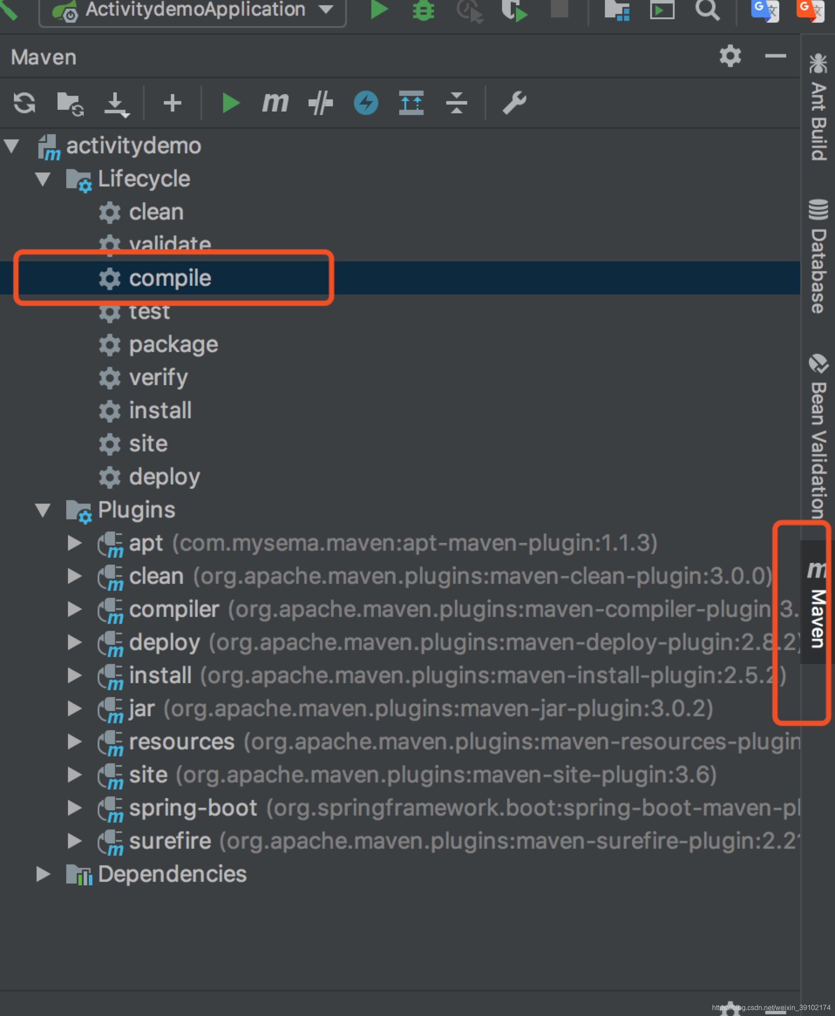Image resolution: width=835 pixels, height=1016 pixels.
Task: Click the blue Google Translate icon
Action: tap(765, 10)
